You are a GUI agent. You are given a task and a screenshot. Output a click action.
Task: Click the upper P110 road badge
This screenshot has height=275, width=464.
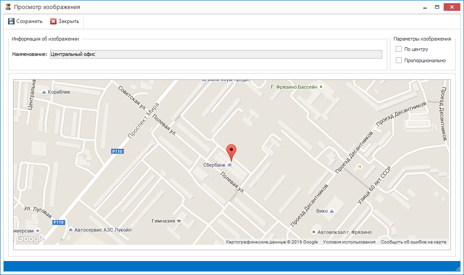(117, 151)
